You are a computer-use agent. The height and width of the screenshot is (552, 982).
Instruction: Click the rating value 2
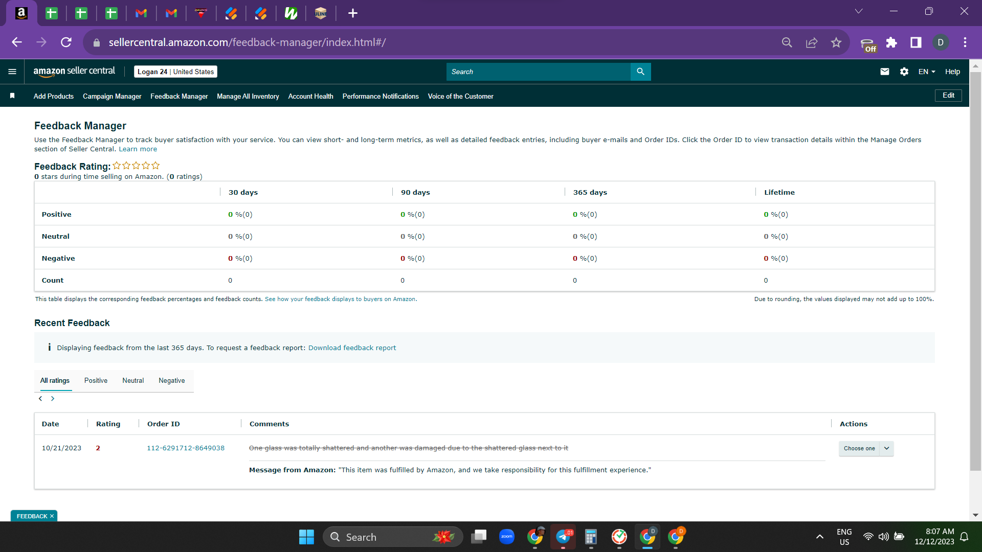pos(98,448)
